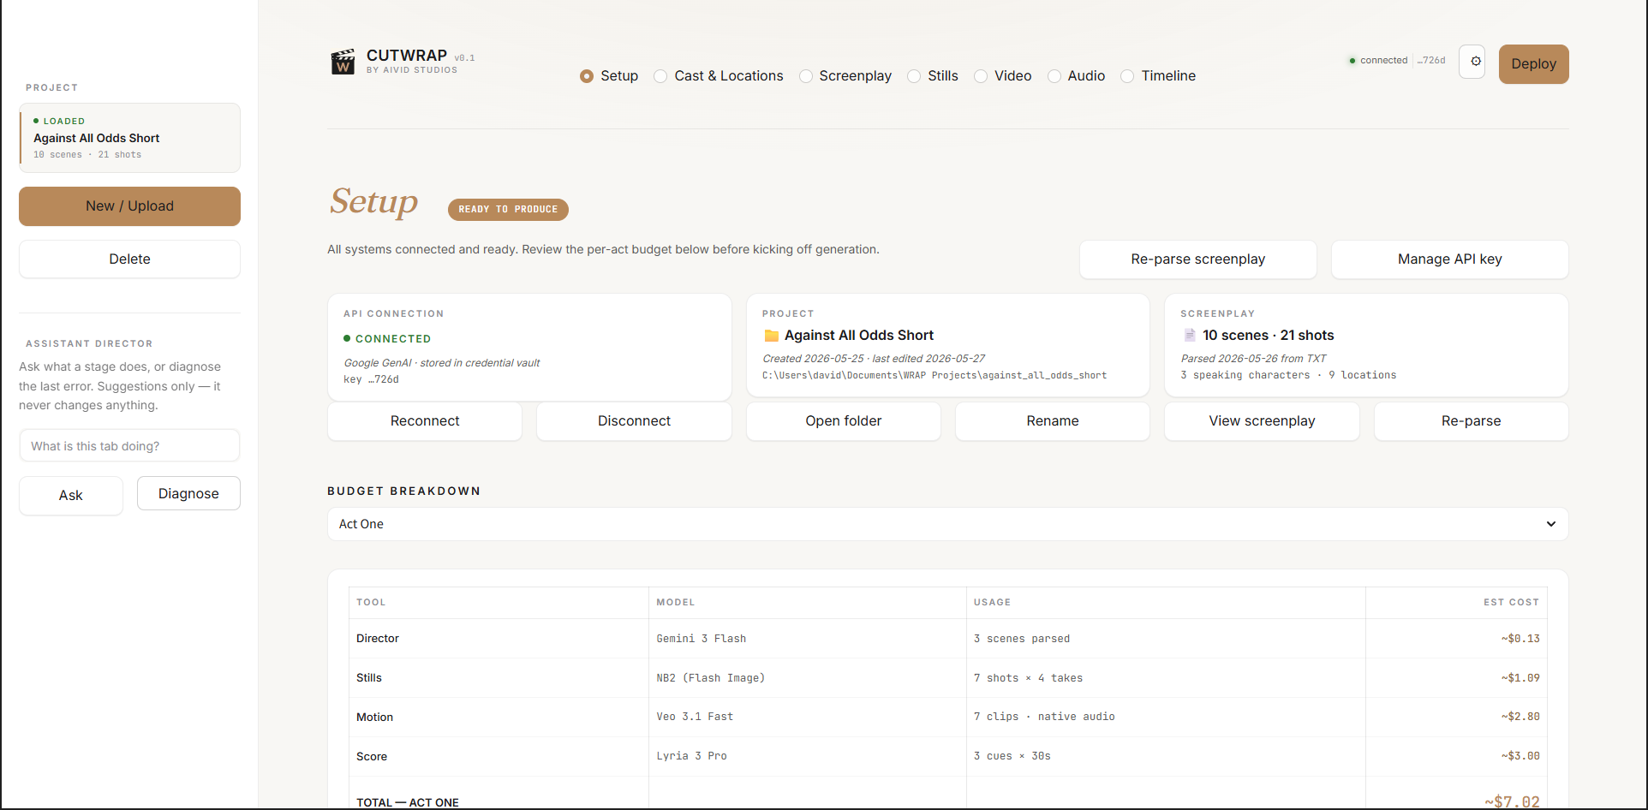Click the Ask button
Screen dimensions: 1648x810
71,496
